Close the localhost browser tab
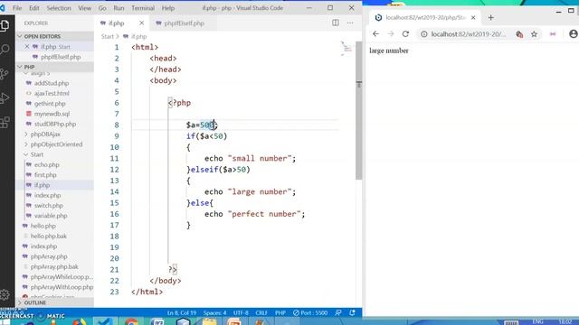Screen dimensions: 579x325 coord(473,17)
